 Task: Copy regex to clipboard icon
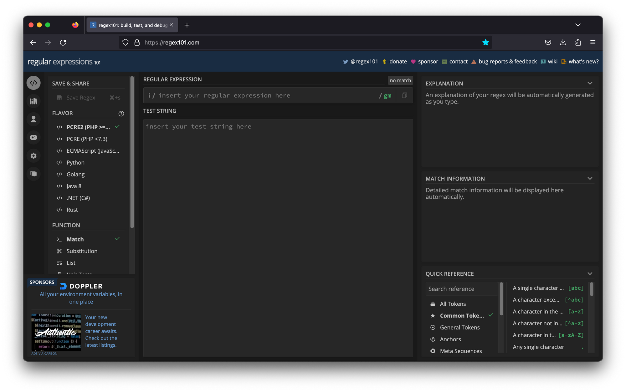point(404,95)
